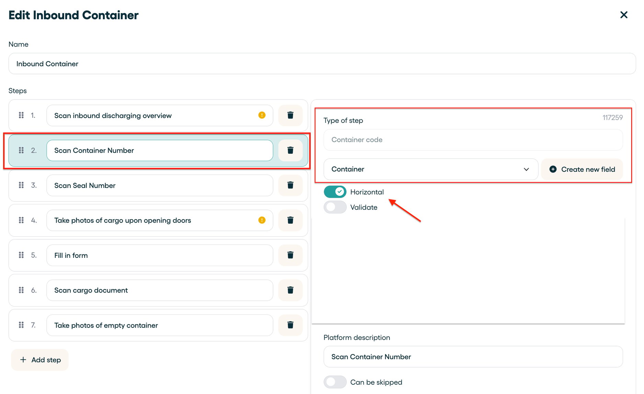Delete the Scan Container Number step
Image resolution: width=644 pixels, height=394 pixels.
click(x=290, y=150)
